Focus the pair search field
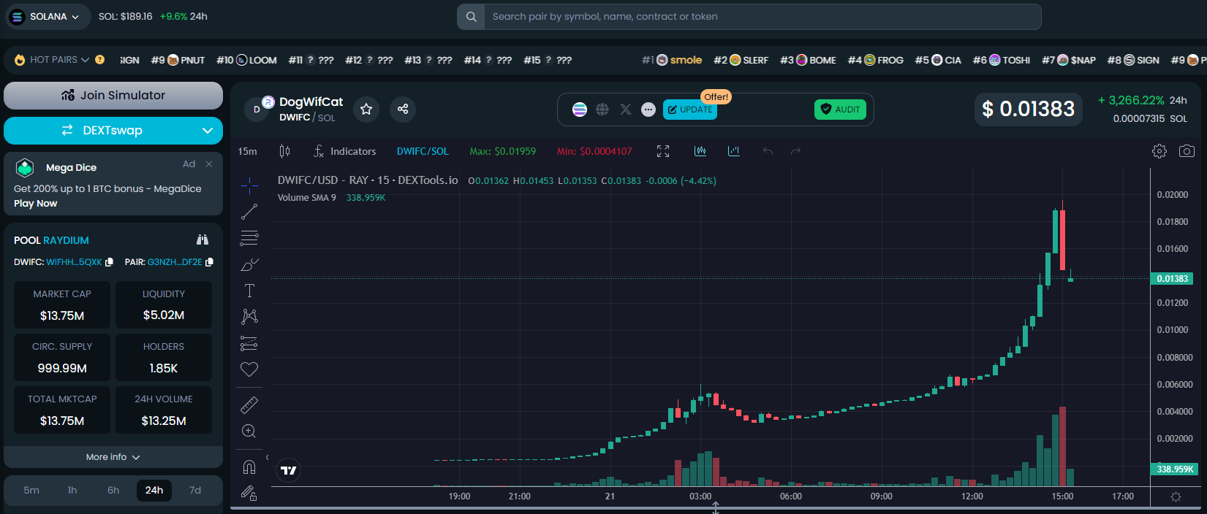Screen dimensions: 1207x514 point(763,17)
